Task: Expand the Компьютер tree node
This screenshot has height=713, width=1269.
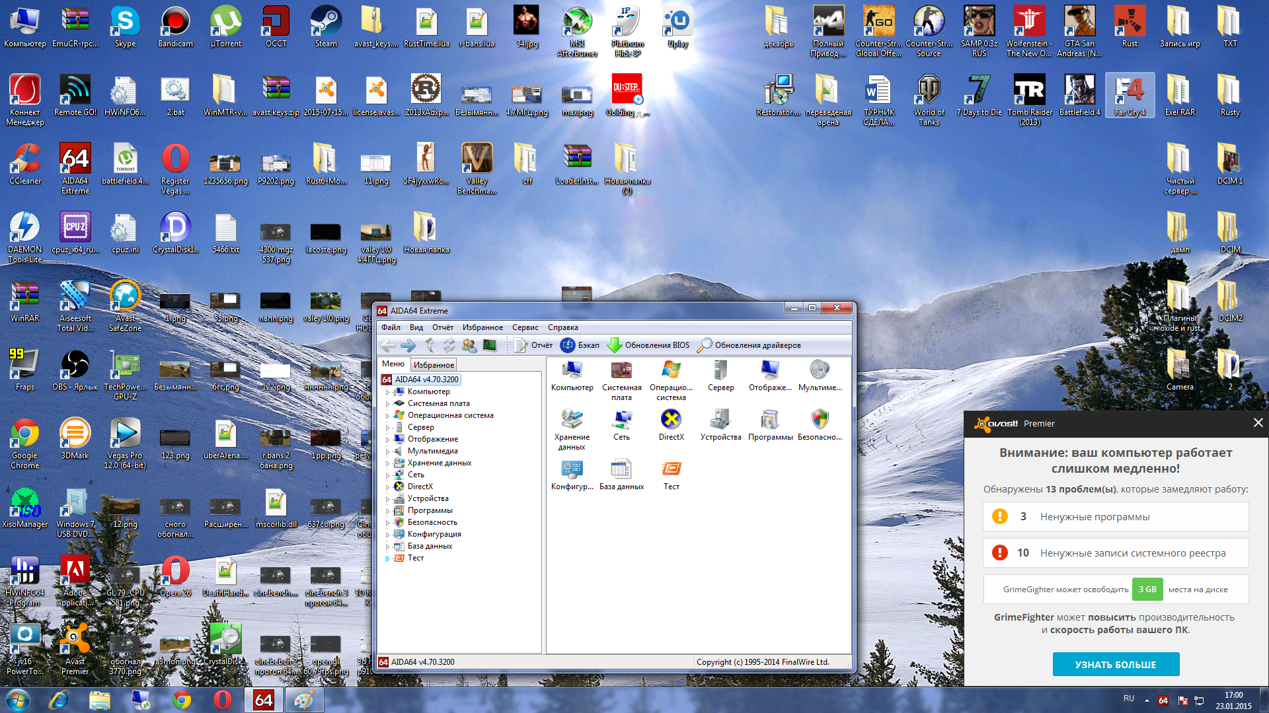Action: click(x=387, y=392)
